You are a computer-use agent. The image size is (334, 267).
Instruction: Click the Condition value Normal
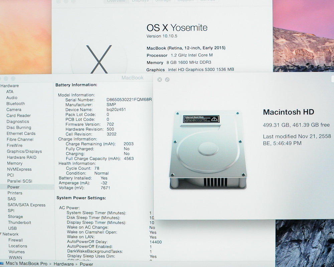tap(102, 173)
